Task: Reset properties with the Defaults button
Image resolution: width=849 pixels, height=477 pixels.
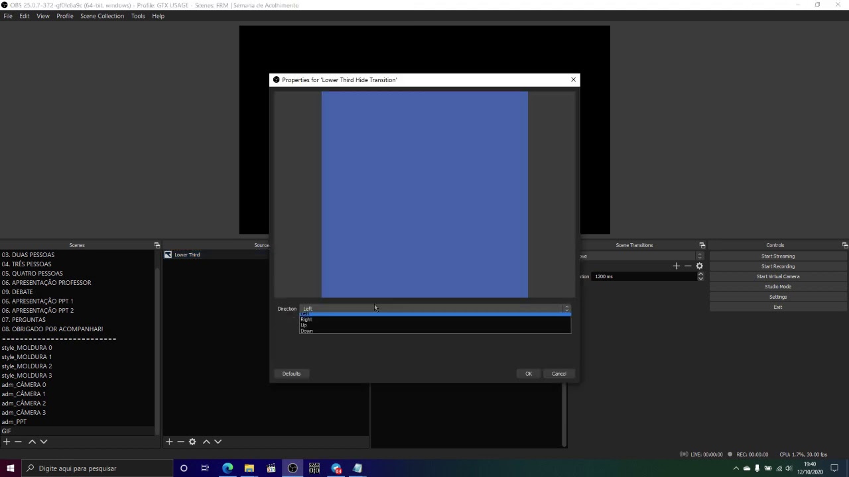Action: coord(291,374)
